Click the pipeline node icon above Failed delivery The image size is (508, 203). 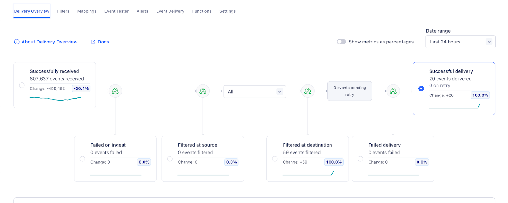point(393,91)
